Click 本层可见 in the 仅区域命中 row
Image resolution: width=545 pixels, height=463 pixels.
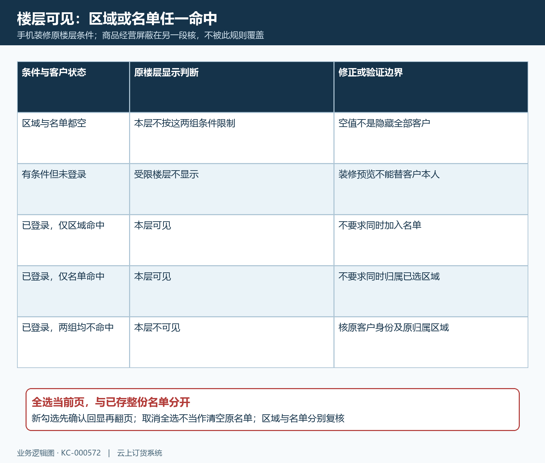tap(232, 240)
